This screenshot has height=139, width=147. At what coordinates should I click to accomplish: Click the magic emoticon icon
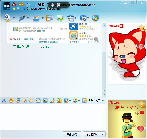click(x=18, y=101)
